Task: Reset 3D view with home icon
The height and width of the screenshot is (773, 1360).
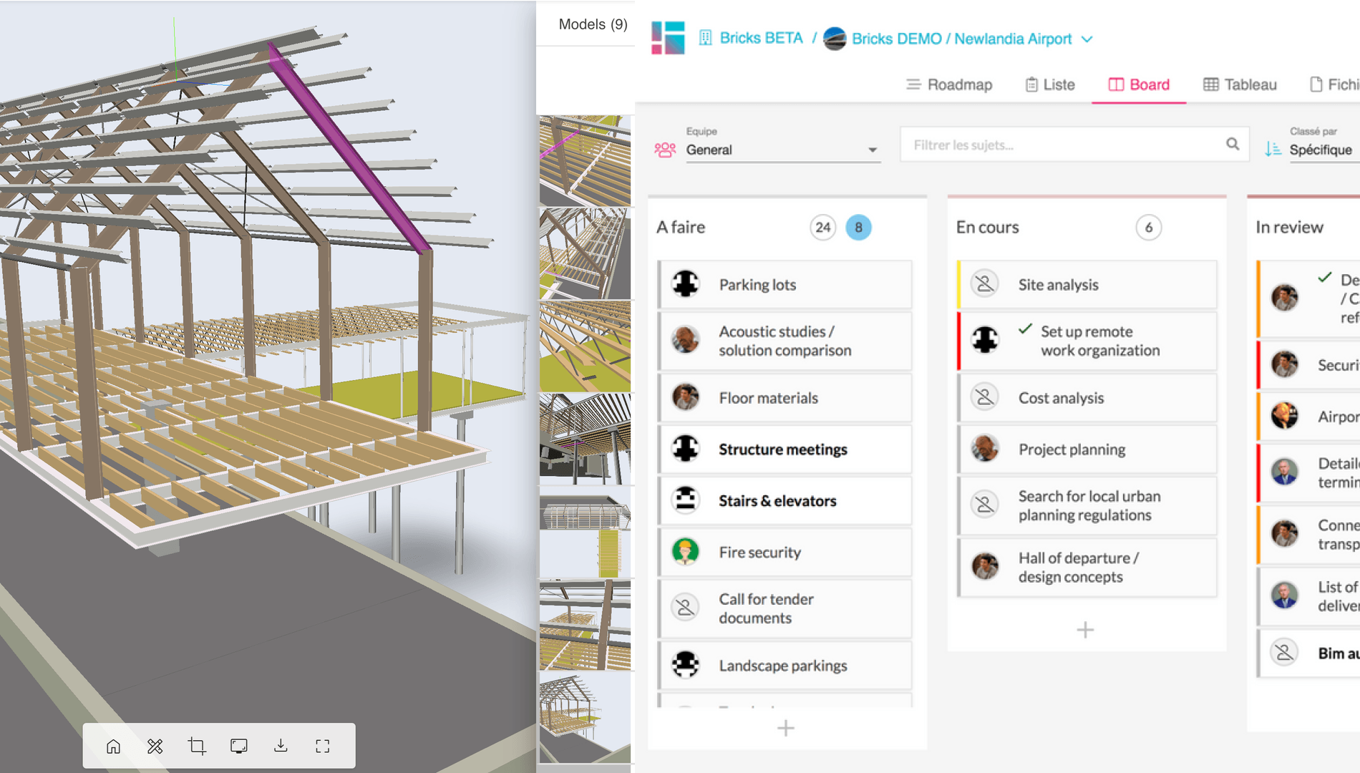Action: [113, 747]
